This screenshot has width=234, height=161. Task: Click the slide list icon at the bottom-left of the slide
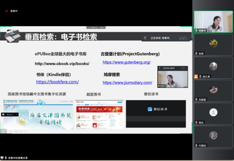click(x=3, y=131)
